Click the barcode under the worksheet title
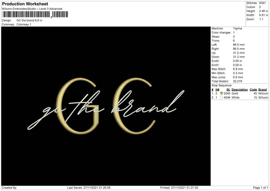Image resolution: width=270 pixels, height=191 pixels. (x=35, y=14)
